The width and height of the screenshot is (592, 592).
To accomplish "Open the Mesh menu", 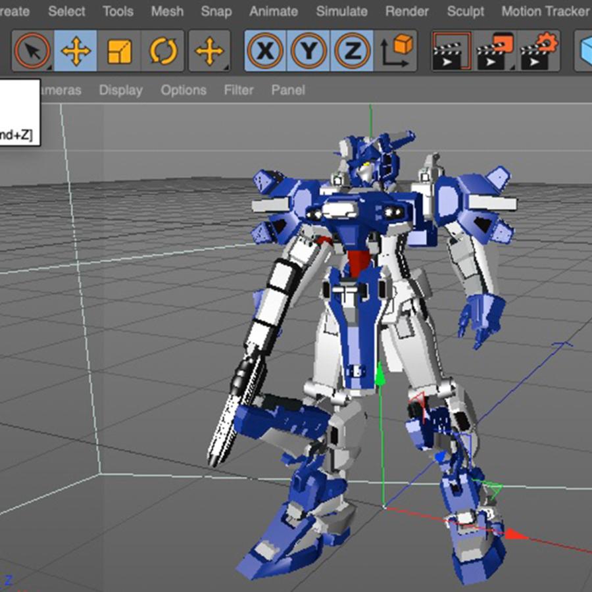I will click(167, 11).
